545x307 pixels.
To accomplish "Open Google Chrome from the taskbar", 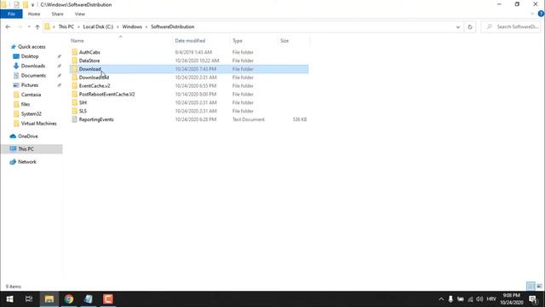I will (69, 299).
